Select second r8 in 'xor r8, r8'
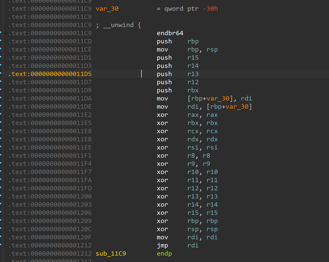The height and width of the screenshot is (262, 329). pos(206,156)
